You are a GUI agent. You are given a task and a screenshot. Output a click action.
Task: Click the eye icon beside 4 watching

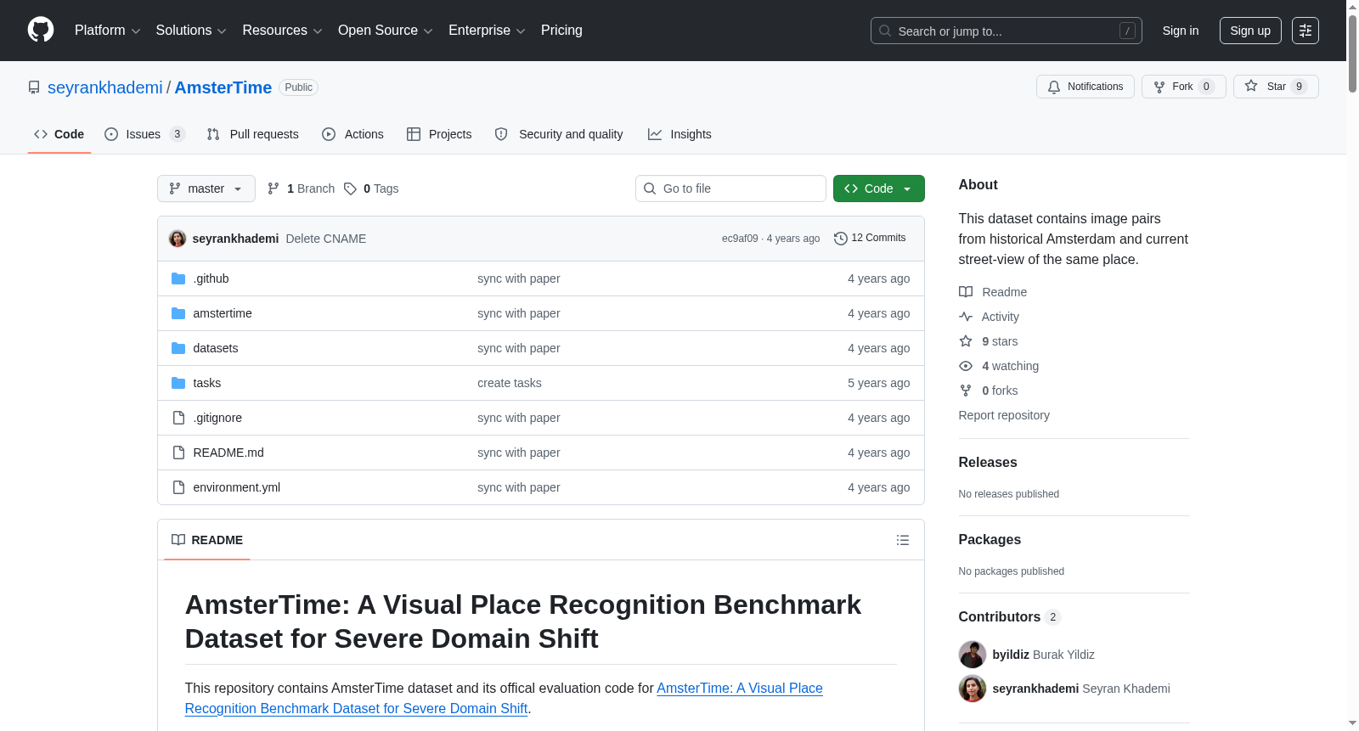tap(966, 366)
